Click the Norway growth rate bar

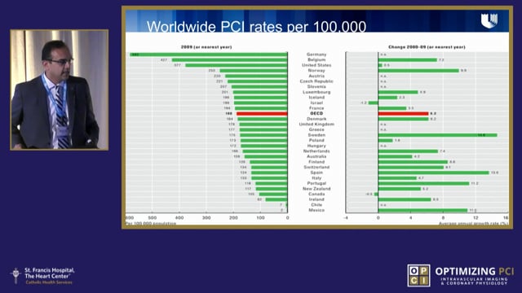[x=418, y=71]
